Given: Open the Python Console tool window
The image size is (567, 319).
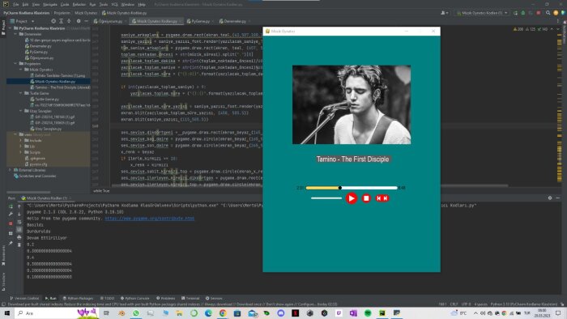Looking at the screenshot, I should (135, 299).
